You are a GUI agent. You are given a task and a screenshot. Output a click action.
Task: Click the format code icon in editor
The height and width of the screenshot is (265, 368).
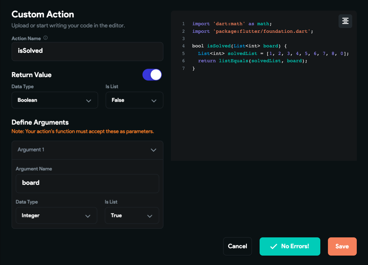tap(345, 21)
